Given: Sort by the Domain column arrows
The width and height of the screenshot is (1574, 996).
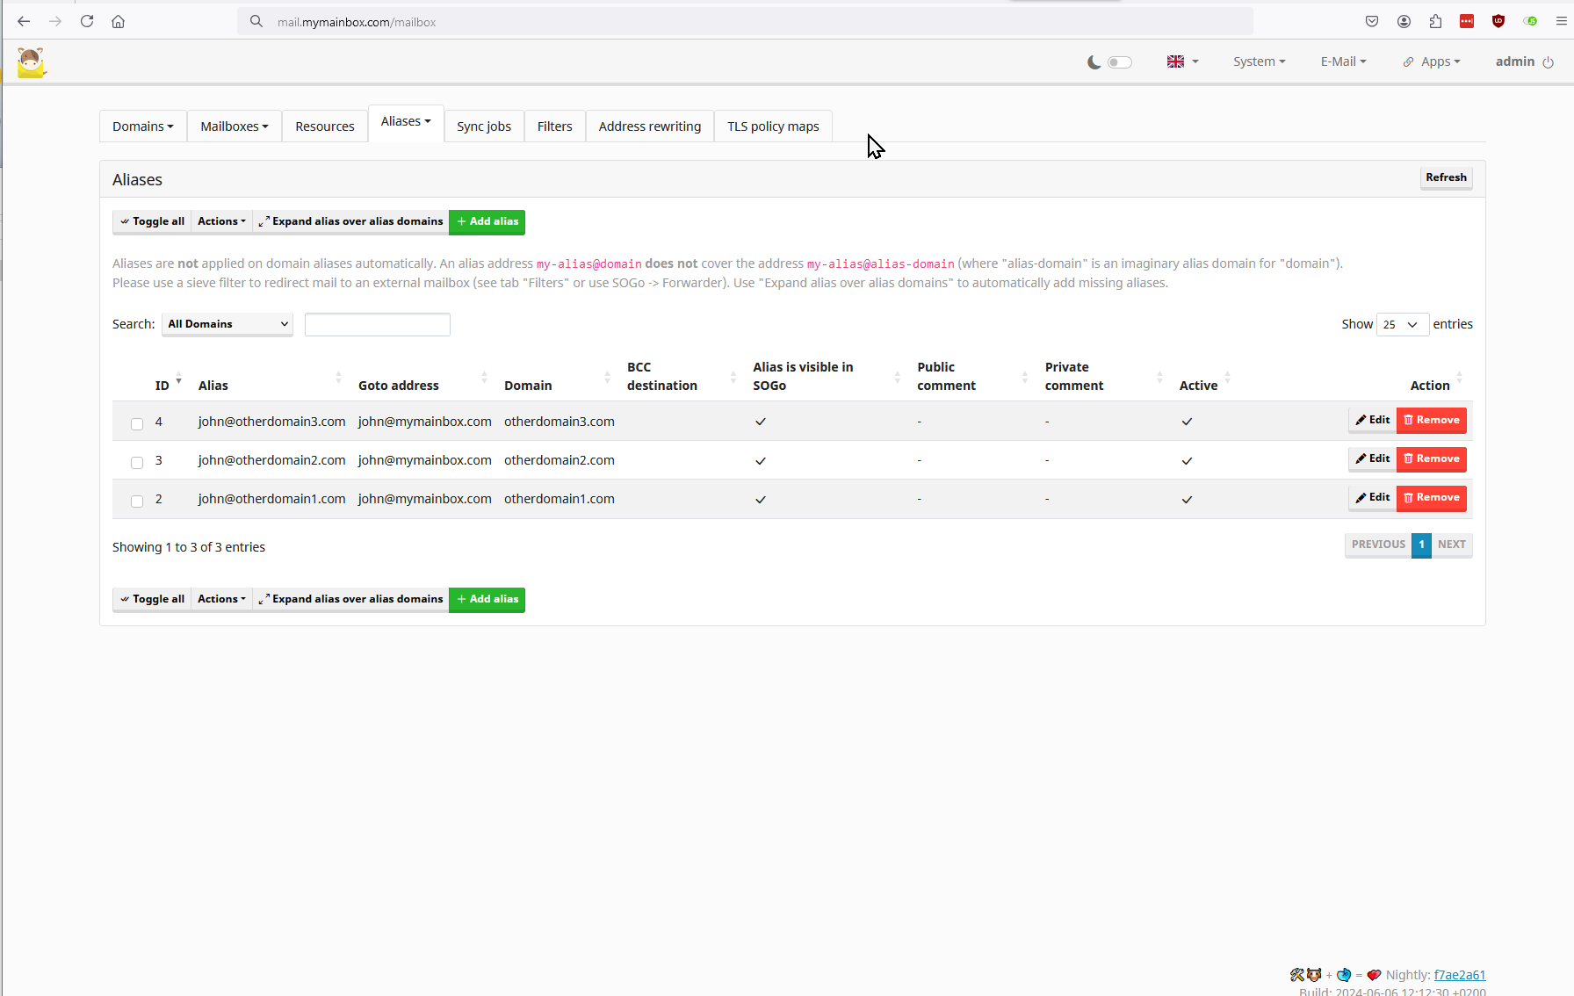Looking at the screenshot, I should pos(607,378).
